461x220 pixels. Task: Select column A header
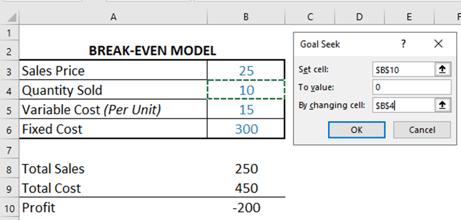click(113, 17)
